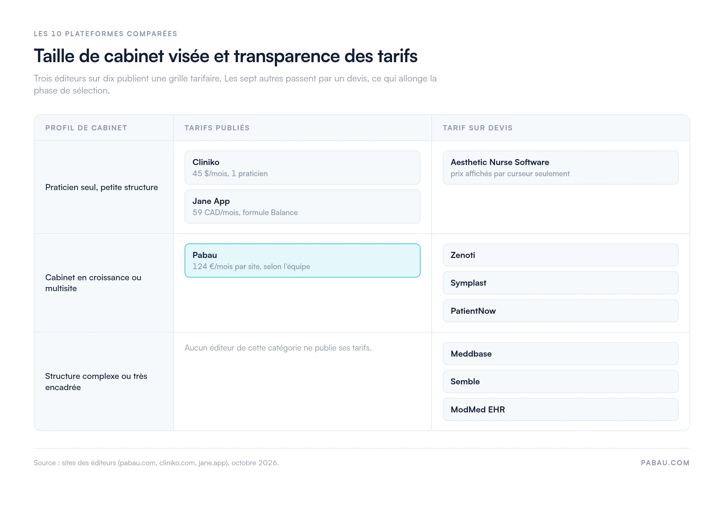Open the highlighted Pabau card

pos(302,260)
